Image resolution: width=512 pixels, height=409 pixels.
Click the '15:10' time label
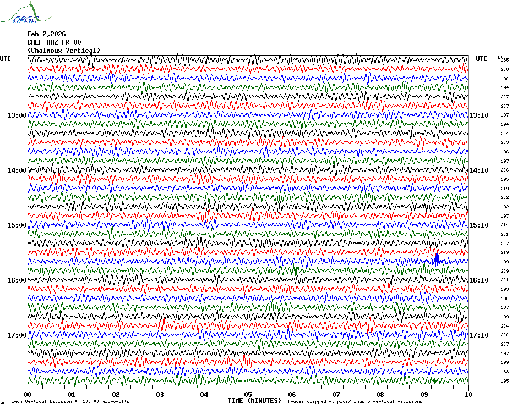(x=479, y=225)
